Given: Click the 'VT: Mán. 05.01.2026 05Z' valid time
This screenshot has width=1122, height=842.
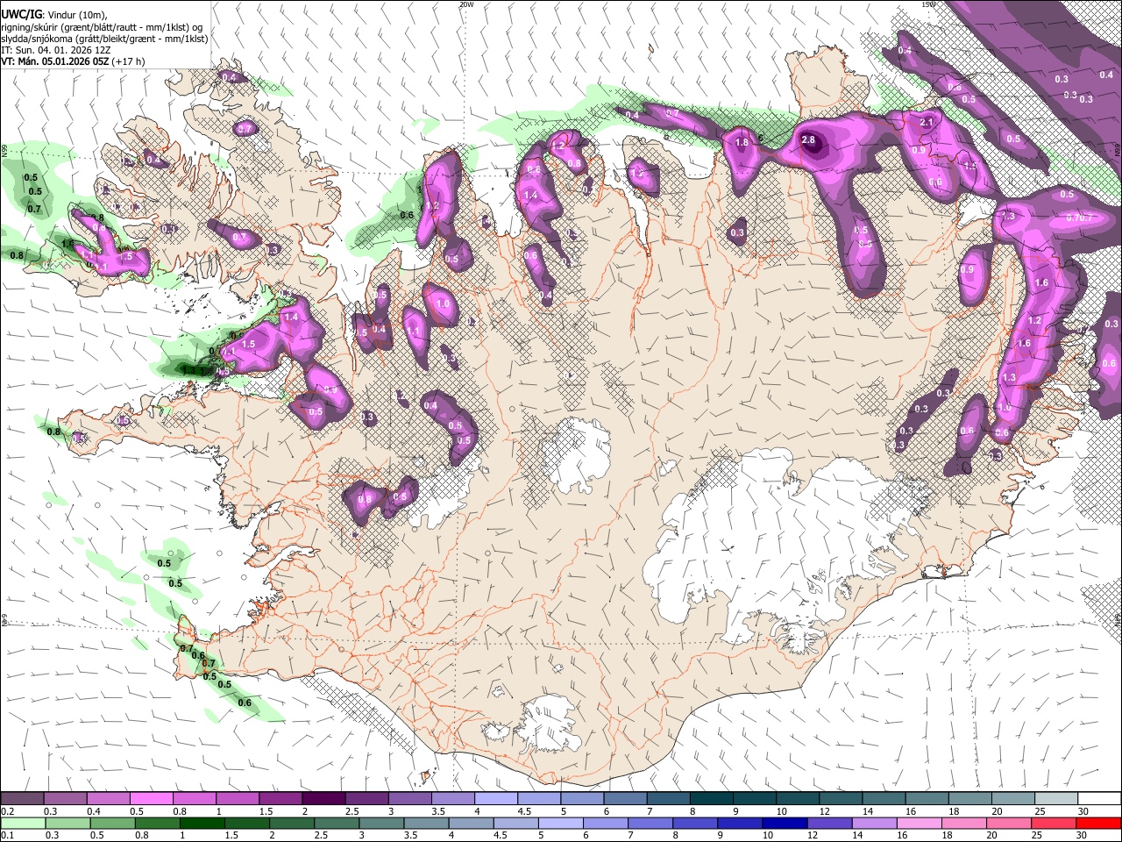Looking at the screenshot, I should pyautogui.click(x=56, y=61).
